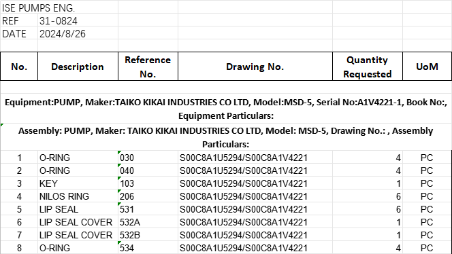This screenshot has height=254, width=452.
Task: Select the 'NILOS RING' description cell
Action: 78,196
